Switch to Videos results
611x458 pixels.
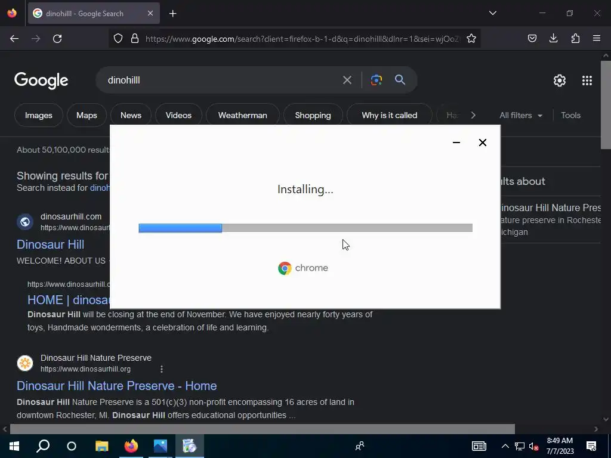(x=178, y=115)
